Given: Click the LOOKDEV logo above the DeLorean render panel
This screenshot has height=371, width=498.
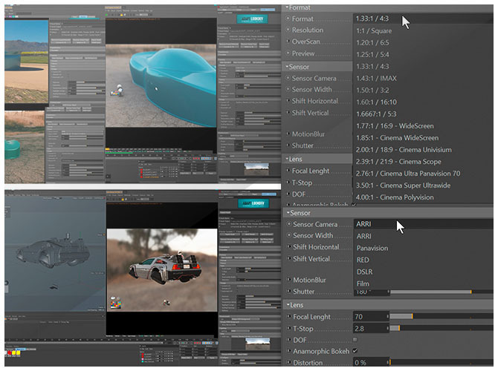Looking at the screenshot, I should [253, 203].
